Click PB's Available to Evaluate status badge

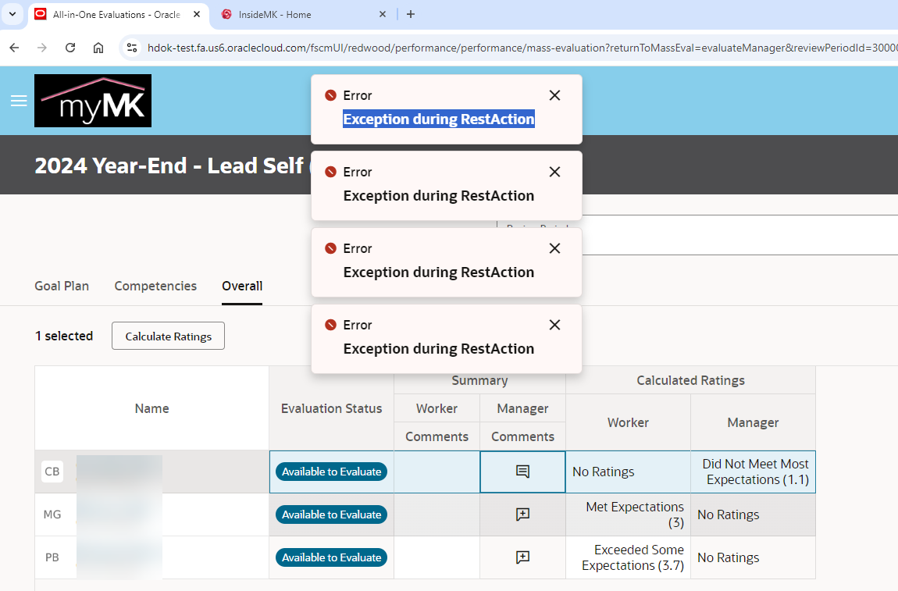tap(332, 557)
